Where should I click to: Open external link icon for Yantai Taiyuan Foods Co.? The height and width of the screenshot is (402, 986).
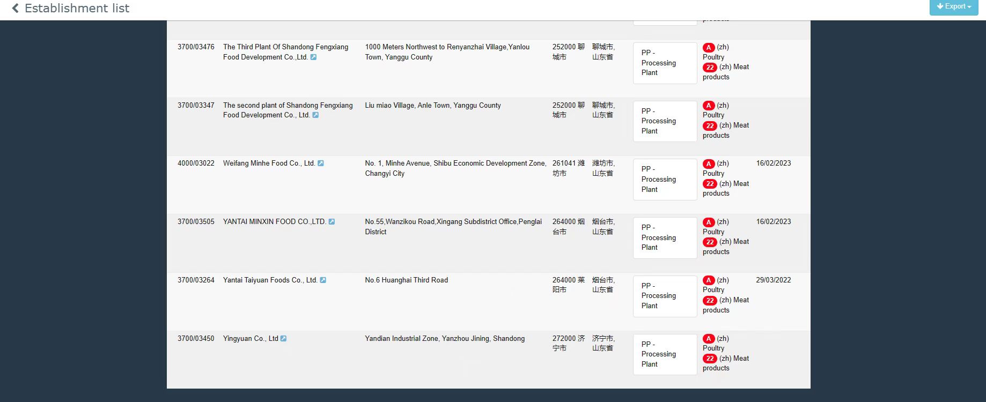click(323, 280)
